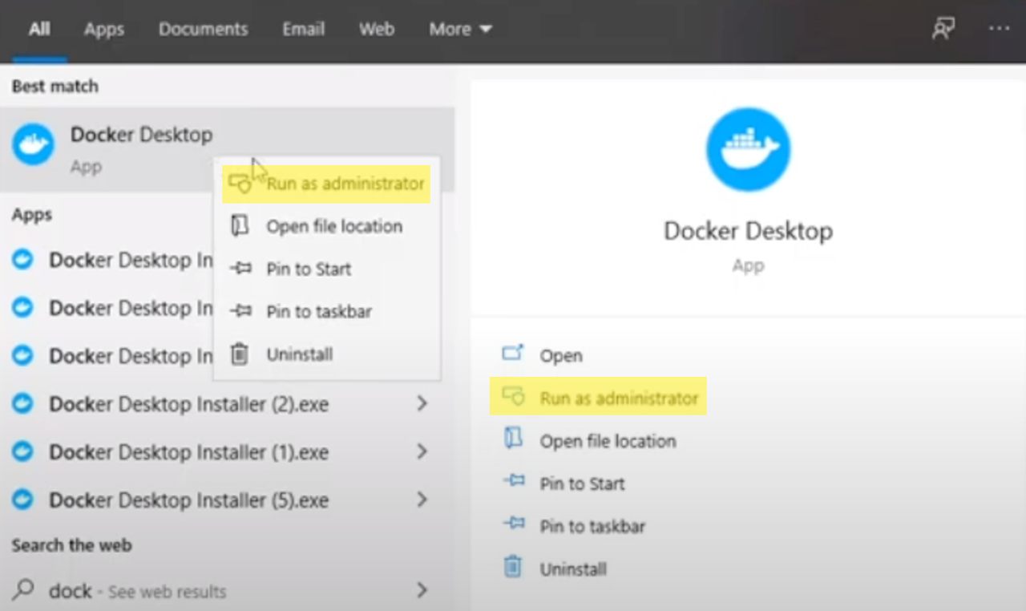
Task: Click the Docker Desktop best match icon
Action: (x=33, y=145)
